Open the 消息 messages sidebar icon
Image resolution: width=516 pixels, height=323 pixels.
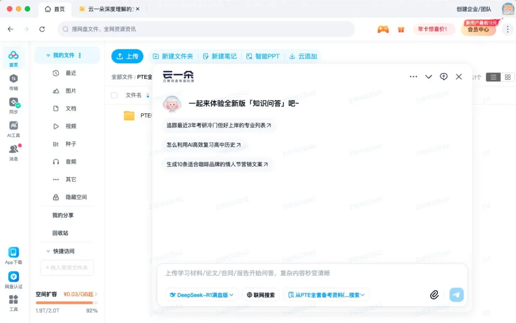point(13,152)
